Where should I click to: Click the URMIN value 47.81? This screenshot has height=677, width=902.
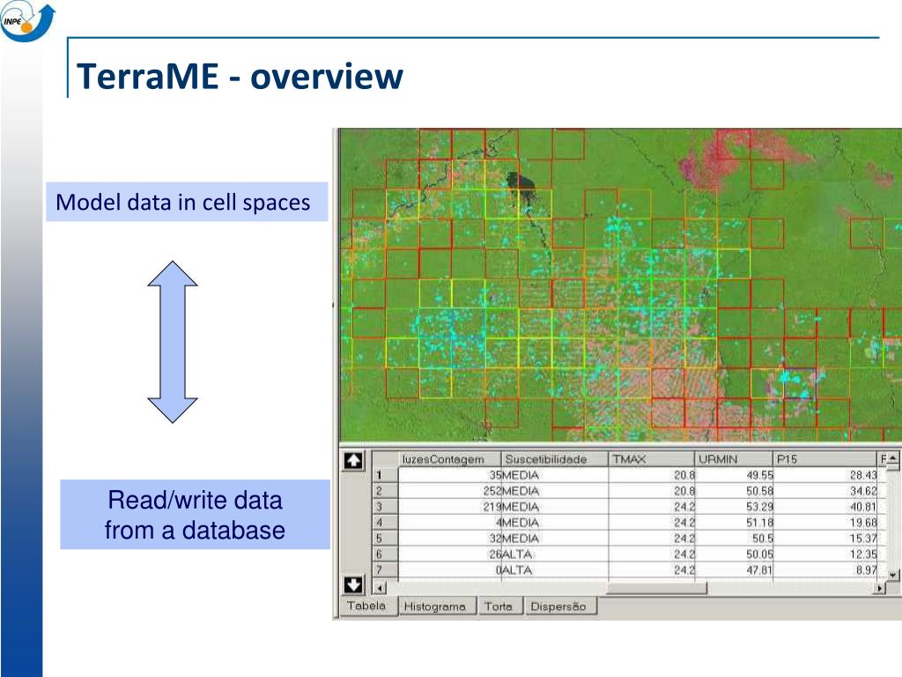(759, 570)
